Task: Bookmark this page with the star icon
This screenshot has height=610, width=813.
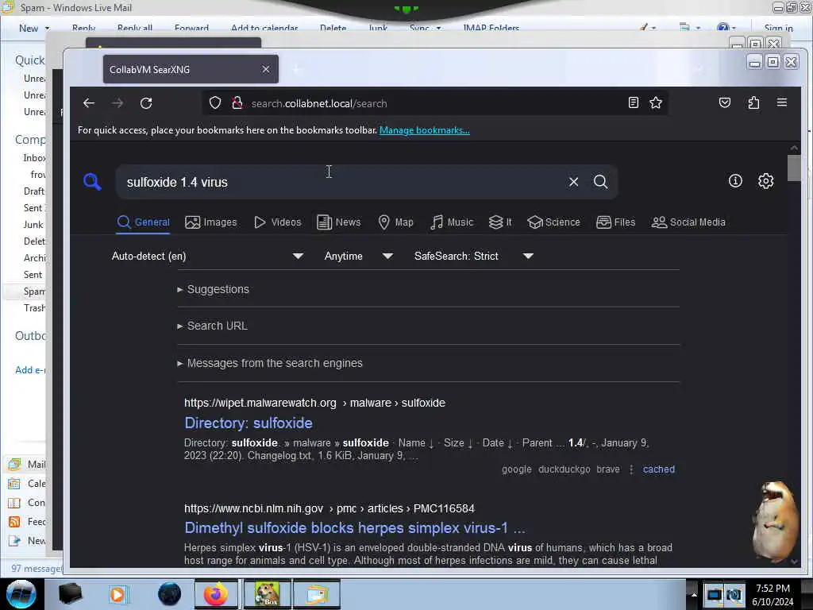Action: (x=656, y=102)
